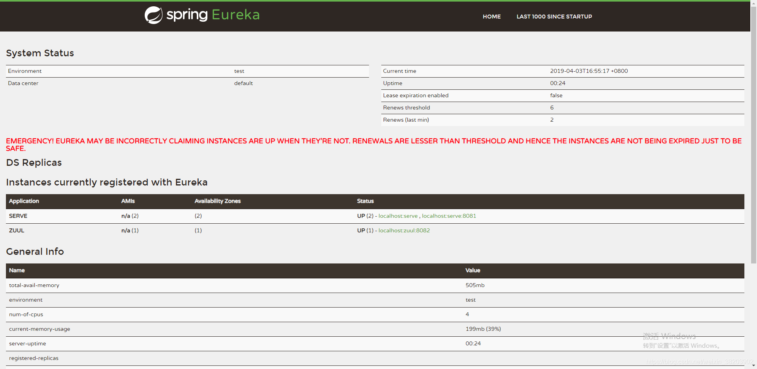Click the scrollbar up arrow
Viewport: 757px width, 369px height.
pyautogui.click(x=753, y=3)
